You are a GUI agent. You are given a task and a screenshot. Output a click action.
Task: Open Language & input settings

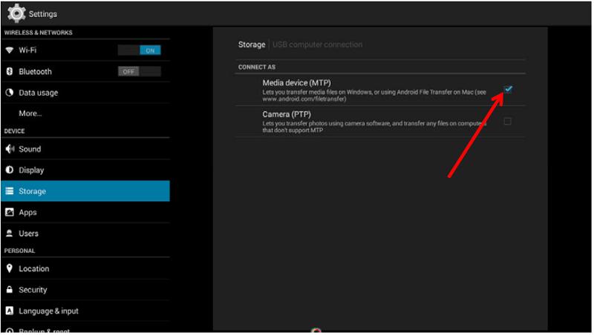[x=48, y=311]
